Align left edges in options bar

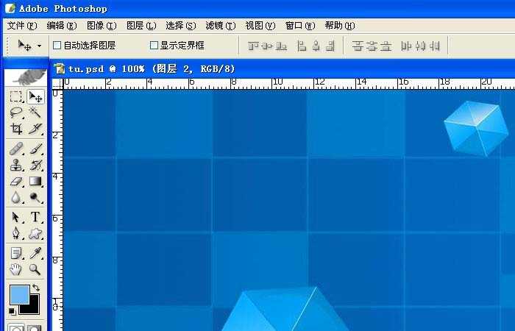pos(302,46)
